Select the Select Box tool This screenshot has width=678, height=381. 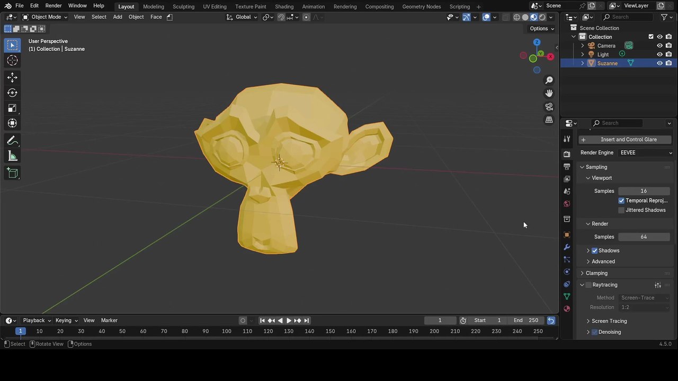tap(12, 45)
